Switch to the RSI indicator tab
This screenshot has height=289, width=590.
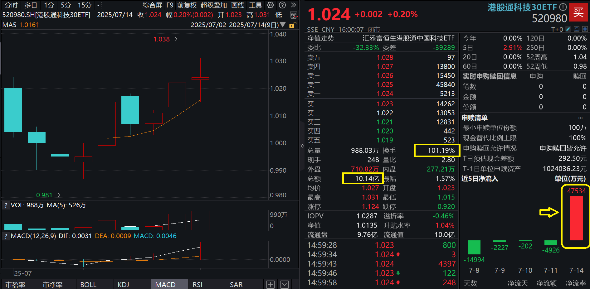coord(197,284)
